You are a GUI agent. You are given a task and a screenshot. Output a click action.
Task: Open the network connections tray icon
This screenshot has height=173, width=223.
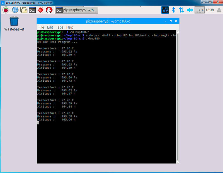coord(181,10)
